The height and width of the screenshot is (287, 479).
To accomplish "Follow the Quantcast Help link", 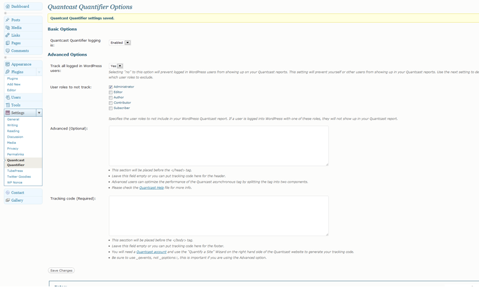I will click(151, 188).
